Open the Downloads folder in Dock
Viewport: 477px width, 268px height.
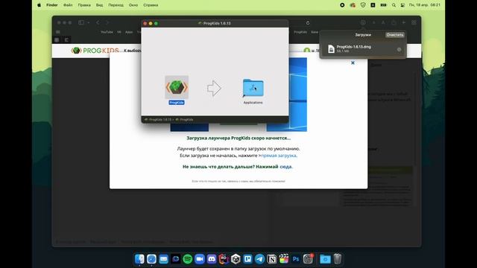click(325, 259)
